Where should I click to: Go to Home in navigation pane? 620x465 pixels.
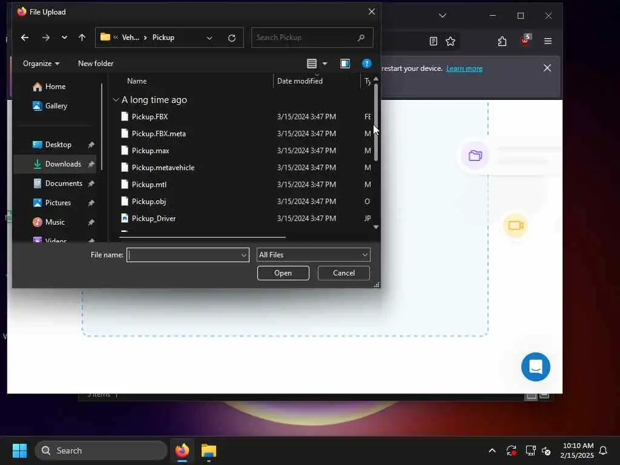pyautogui.click(x=50, y=87)
